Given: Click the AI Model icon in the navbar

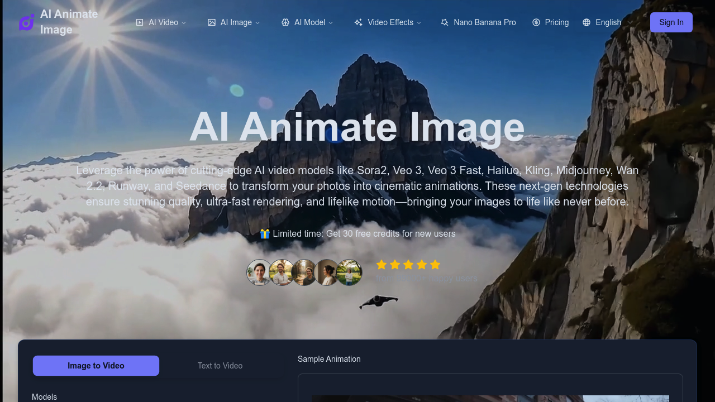Looking at the screenshot, I should (x=285, y=22).
